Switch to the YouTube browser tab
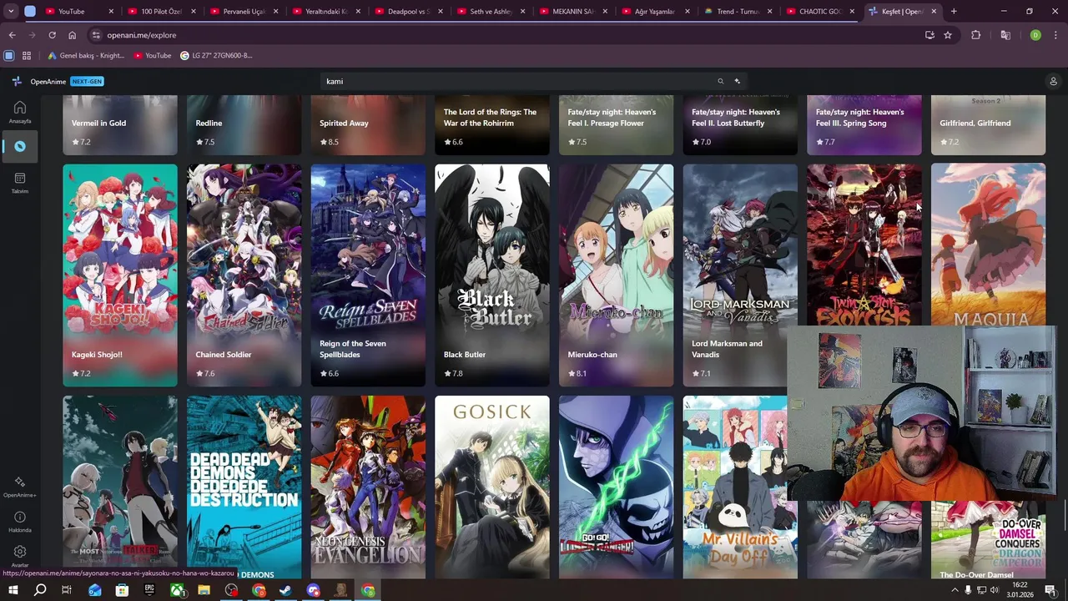The height and width of the screenshot is (601, 1068). [x=79, y=12]
